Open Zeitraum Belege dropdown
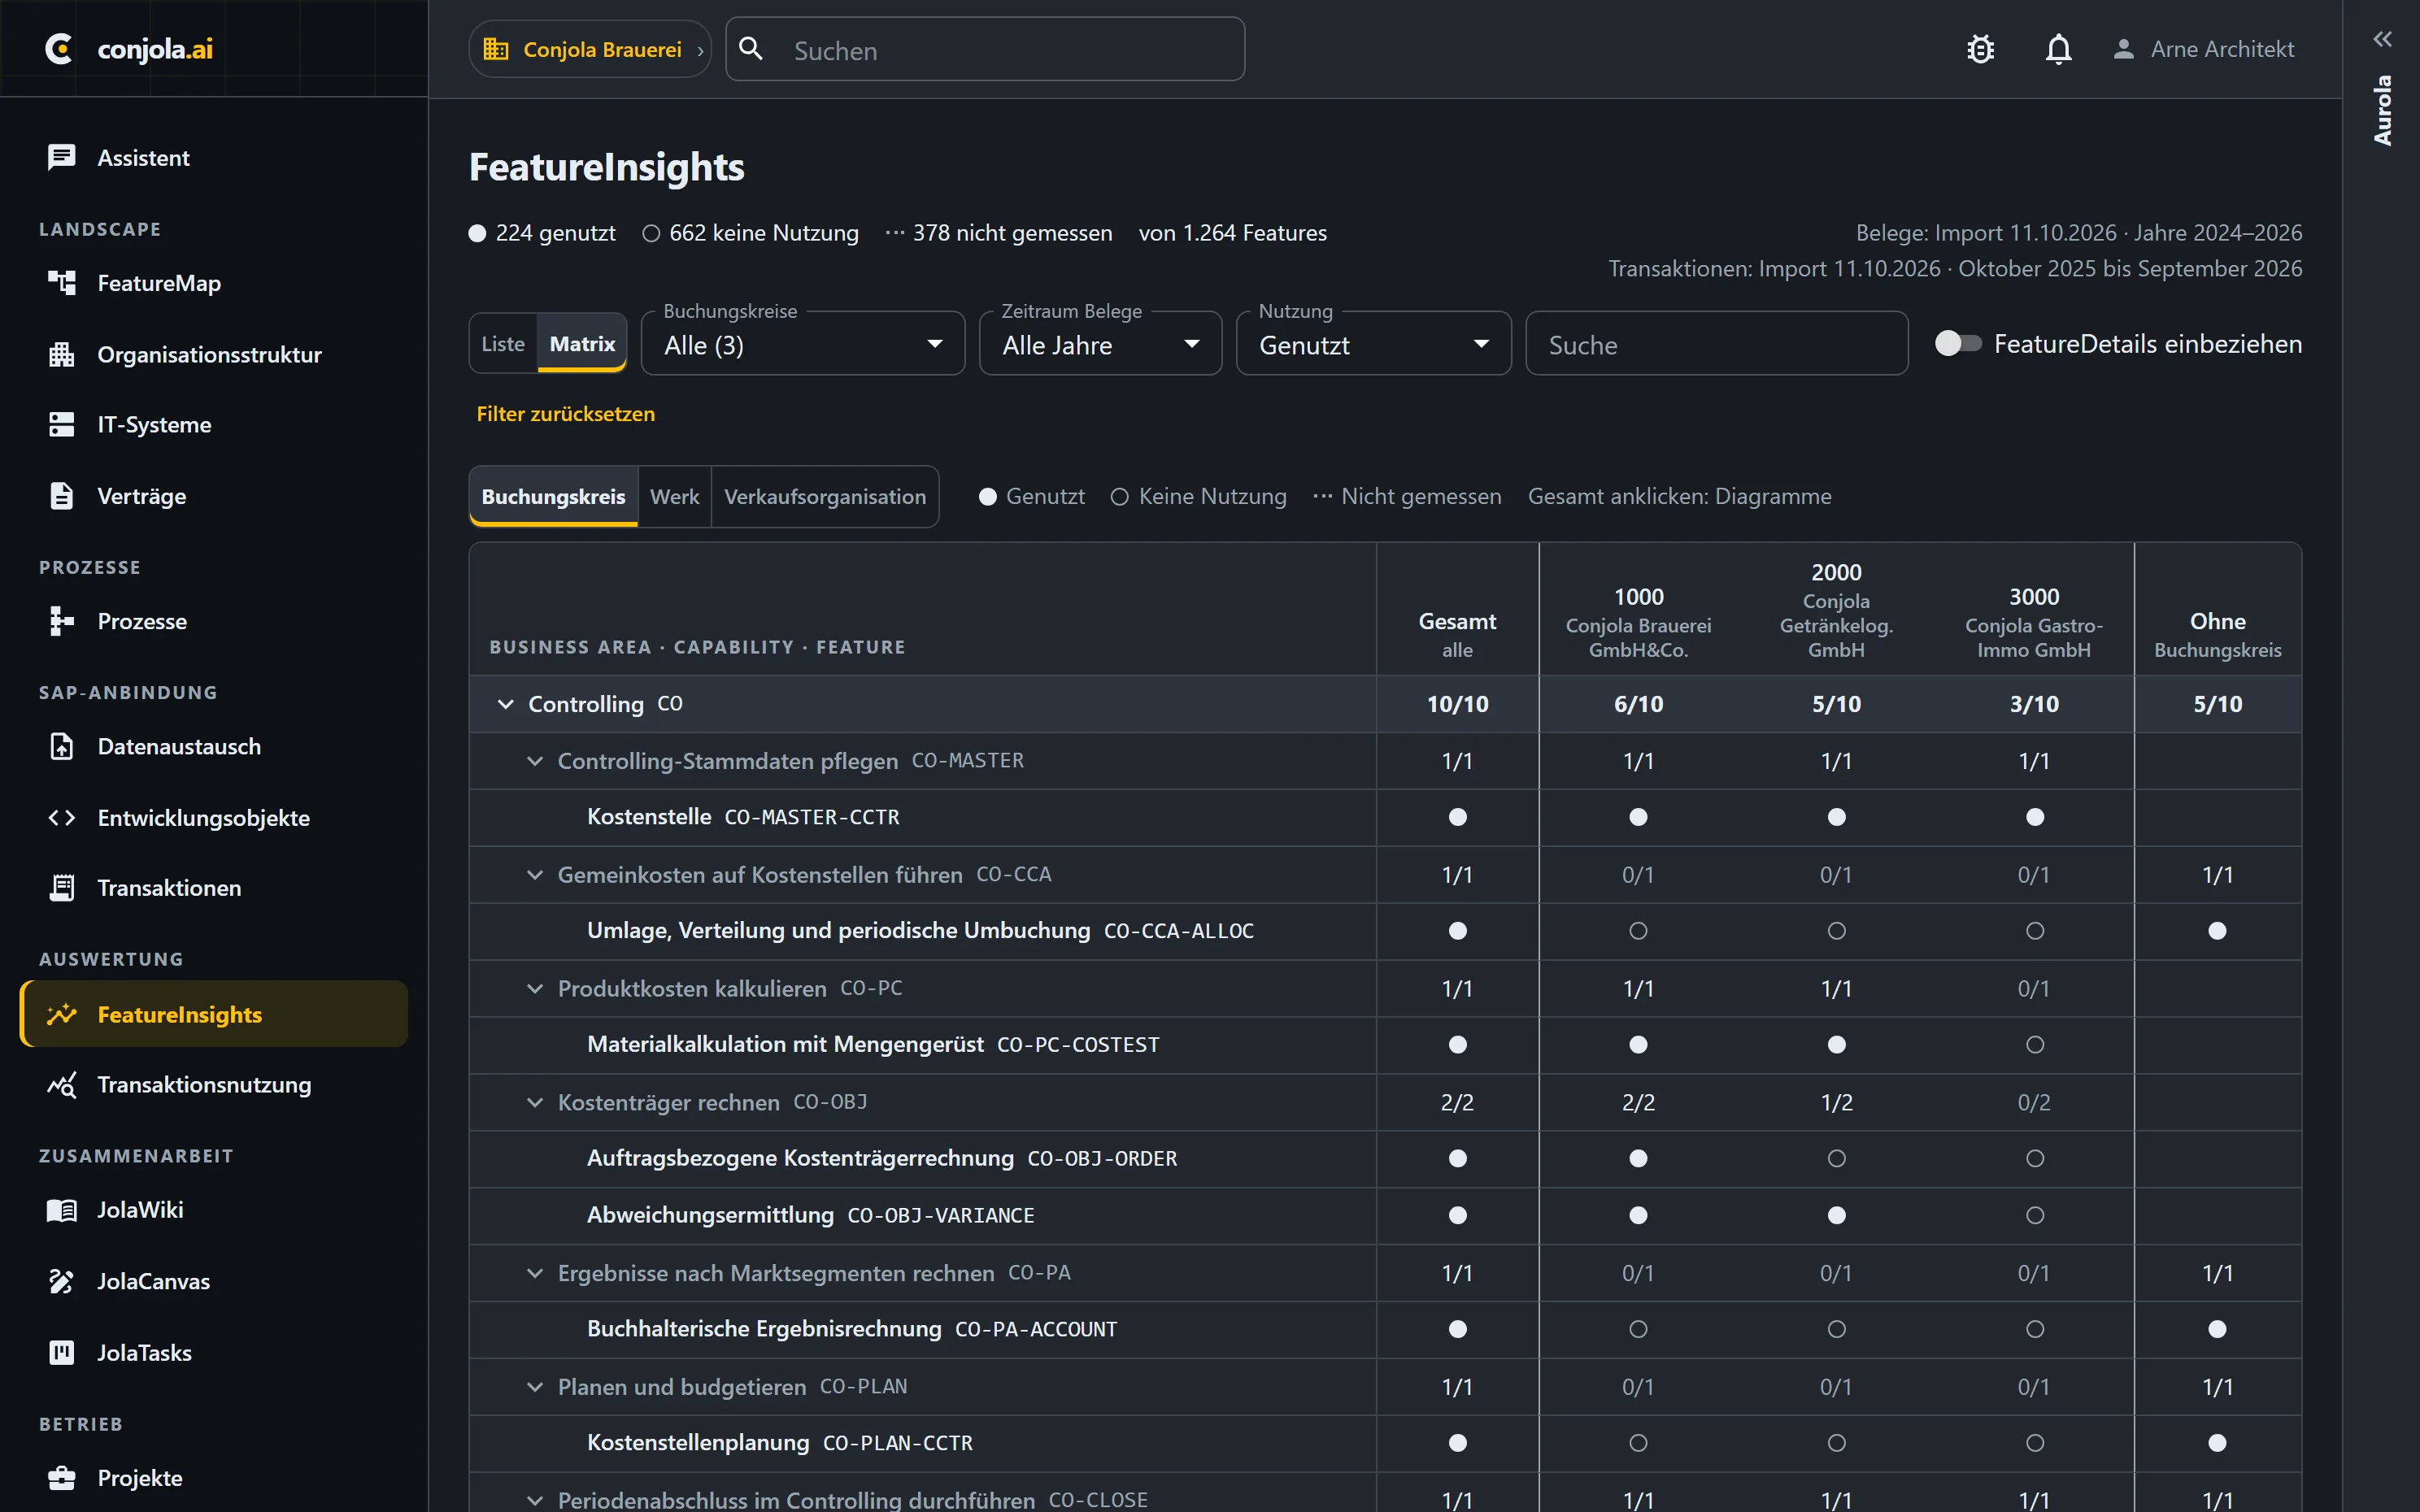 point(1100,344)
